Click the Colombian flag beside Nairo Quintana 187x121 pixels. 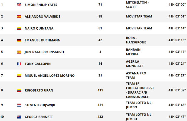[19, 28]
